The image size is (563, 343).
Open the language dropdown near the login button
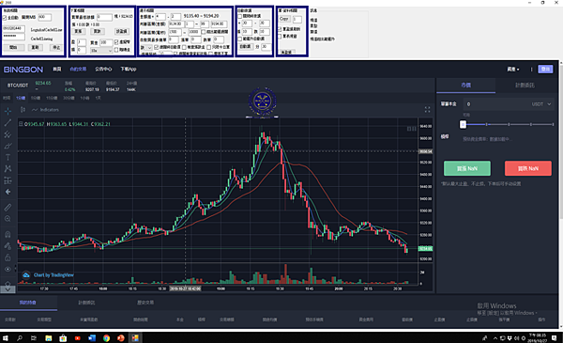click(x=513, y=70)
